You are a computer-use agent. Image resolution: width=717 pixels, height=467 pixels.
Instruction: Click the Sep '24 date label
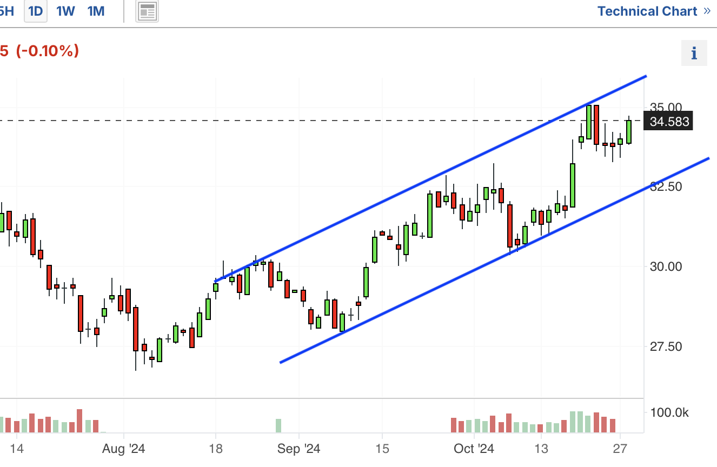pos(298,449)
